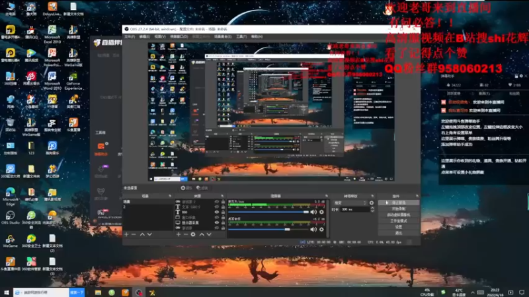Move selected source down
The height and width of the screenshot is (297, 529).
tap(209, 234)
